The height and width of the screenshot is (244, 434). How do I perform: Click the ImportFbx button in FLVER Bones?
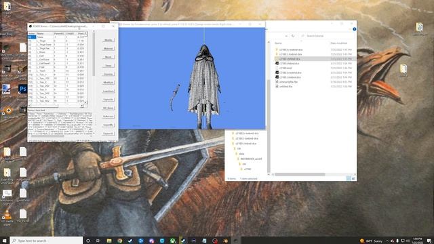point(108,125)
